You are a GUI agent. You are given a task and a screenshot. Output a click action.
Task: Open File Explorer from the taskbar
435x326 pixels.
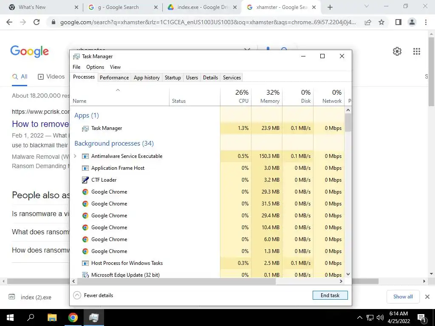[52, 318]
